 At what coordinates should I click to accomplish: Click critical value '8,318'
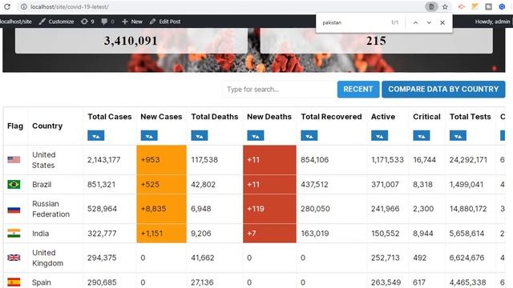pos(422,185)
